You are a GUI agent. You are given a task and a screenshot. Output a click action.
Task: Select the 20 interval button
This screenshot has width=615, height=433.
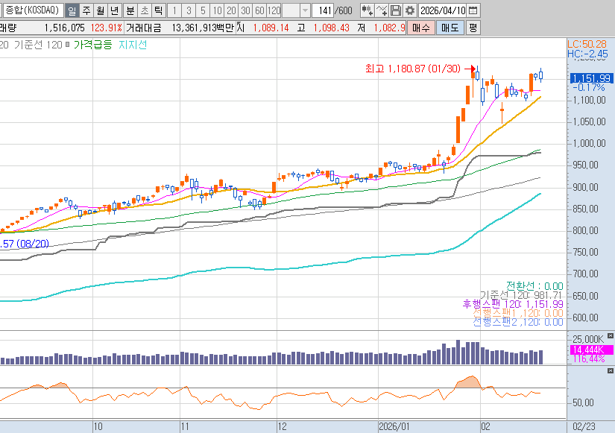[231, 10]
